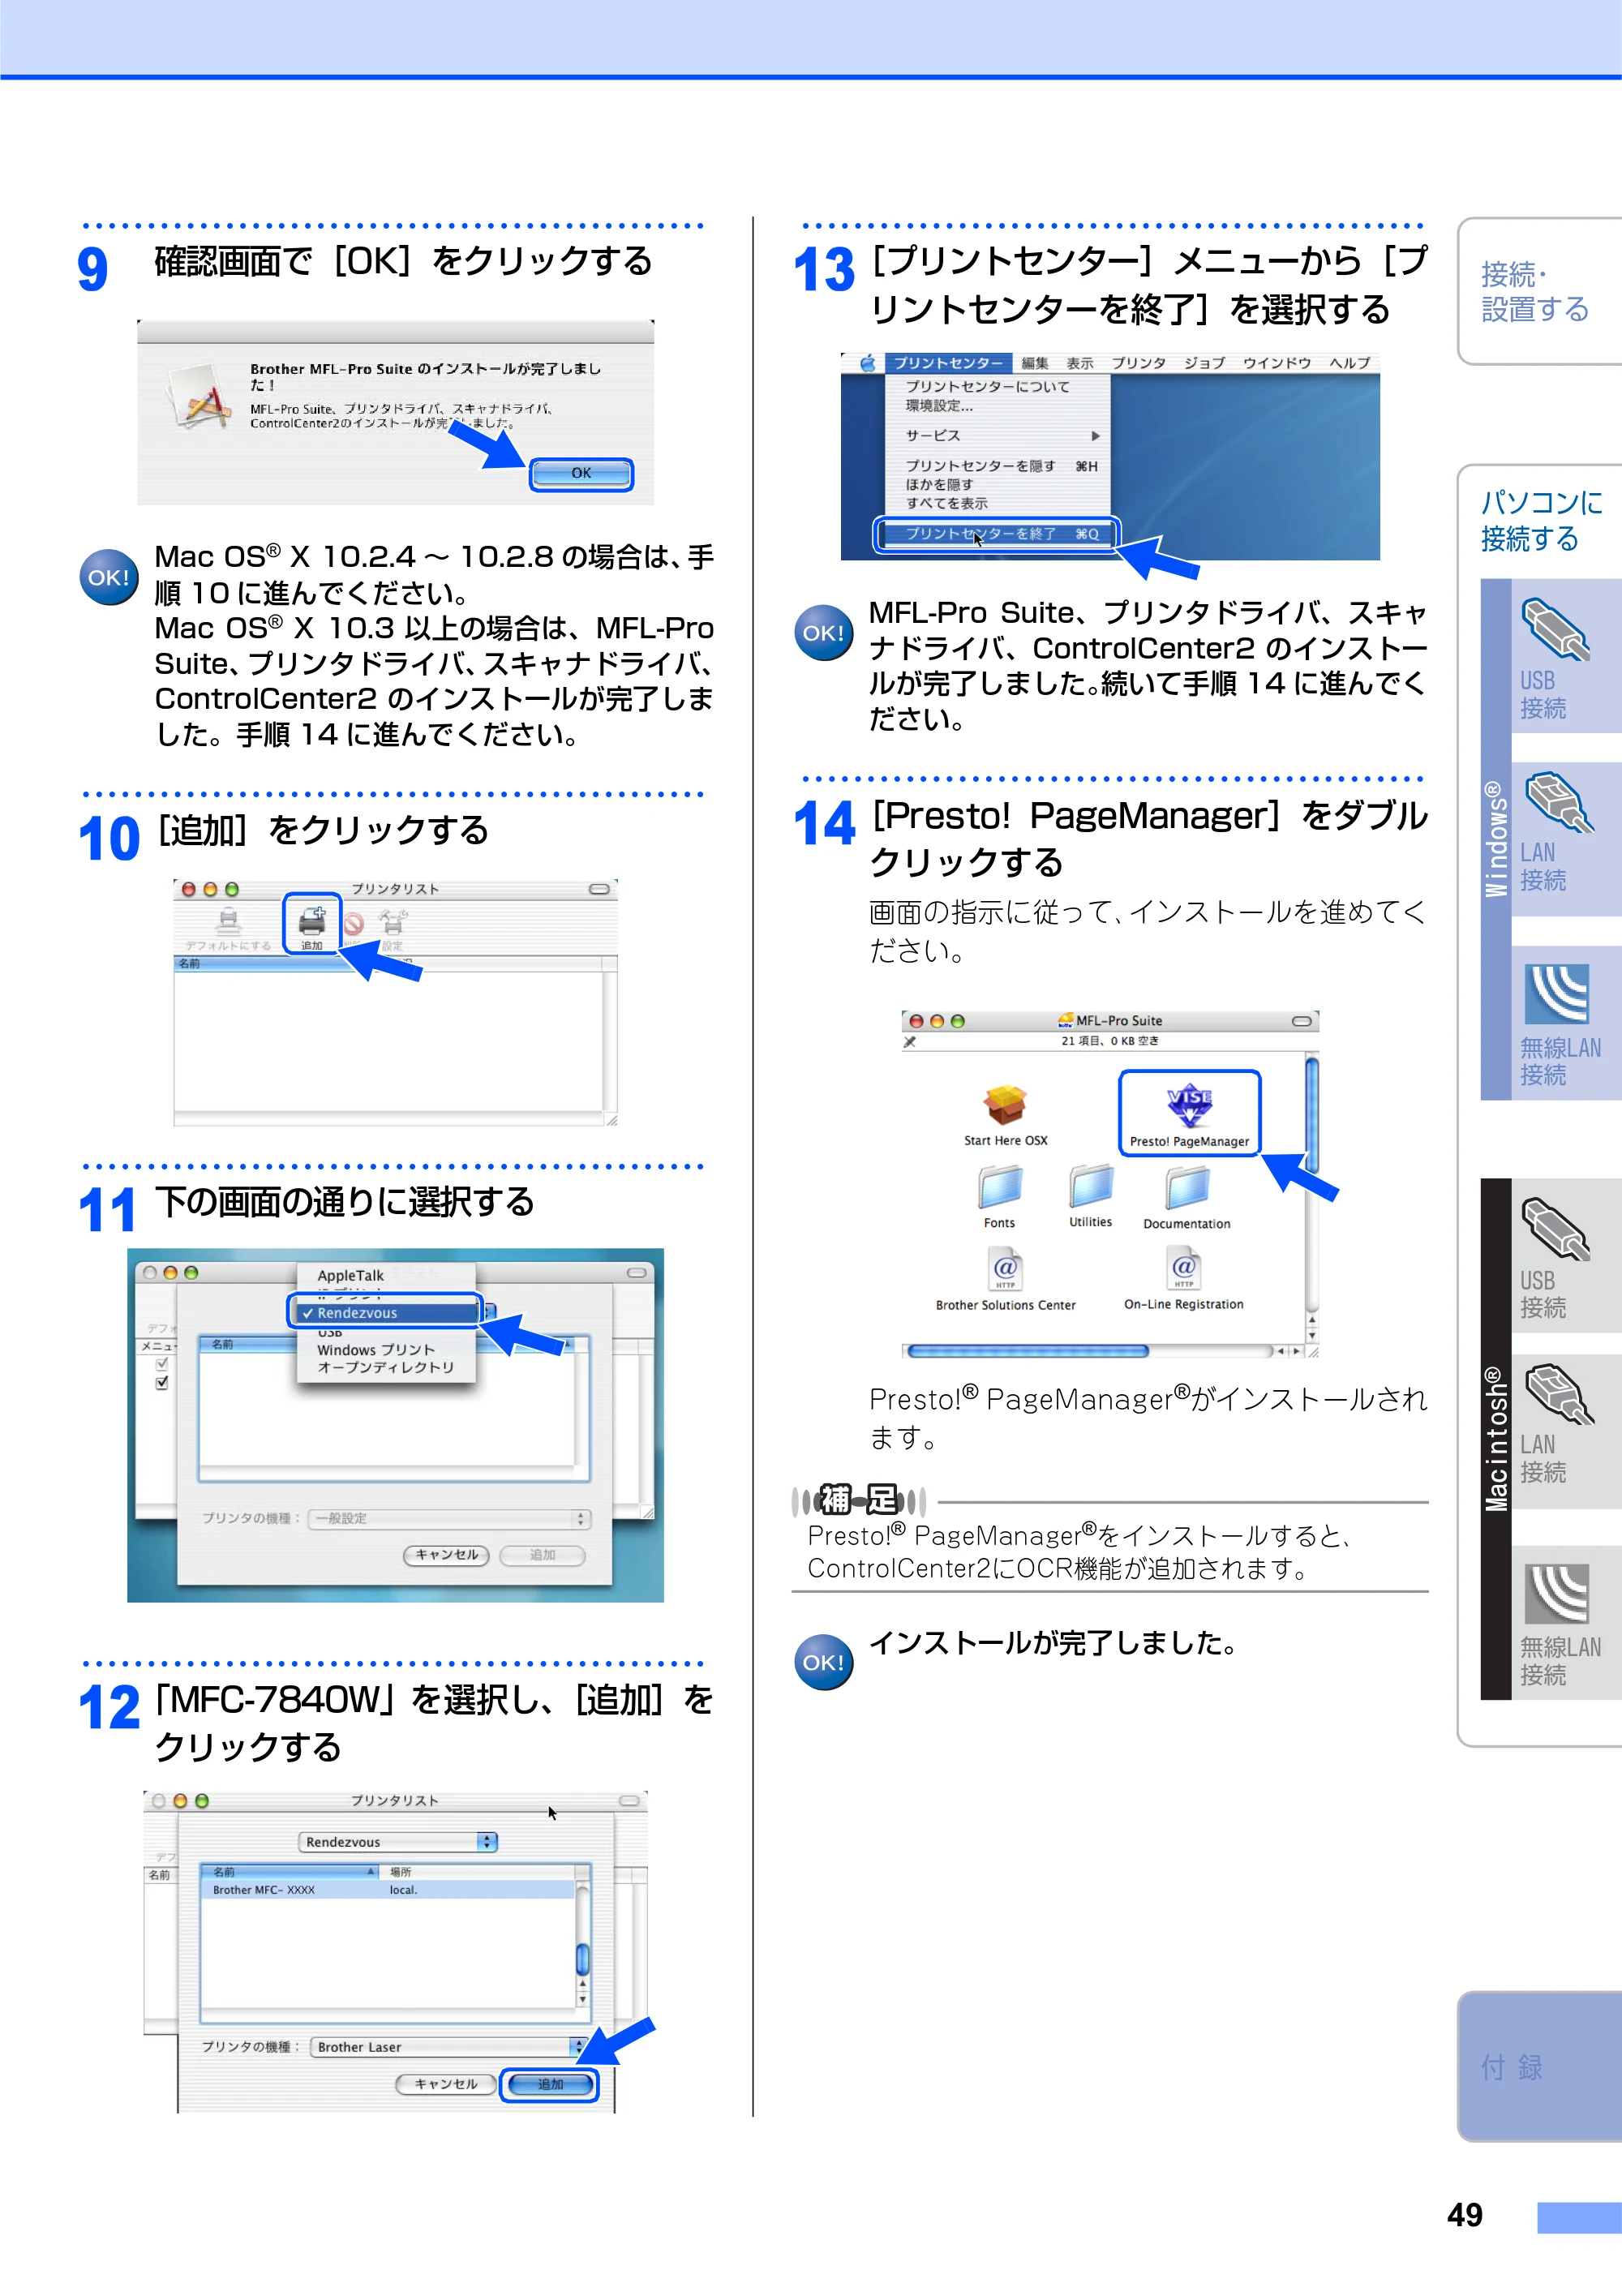Screen dimensions: 1622x2296
Task: Click キャンセル in the step 11 dialog
Action: [446, 1555]
